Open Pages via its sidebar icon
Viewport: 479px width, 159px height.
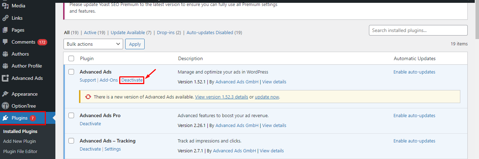point(5,30)
